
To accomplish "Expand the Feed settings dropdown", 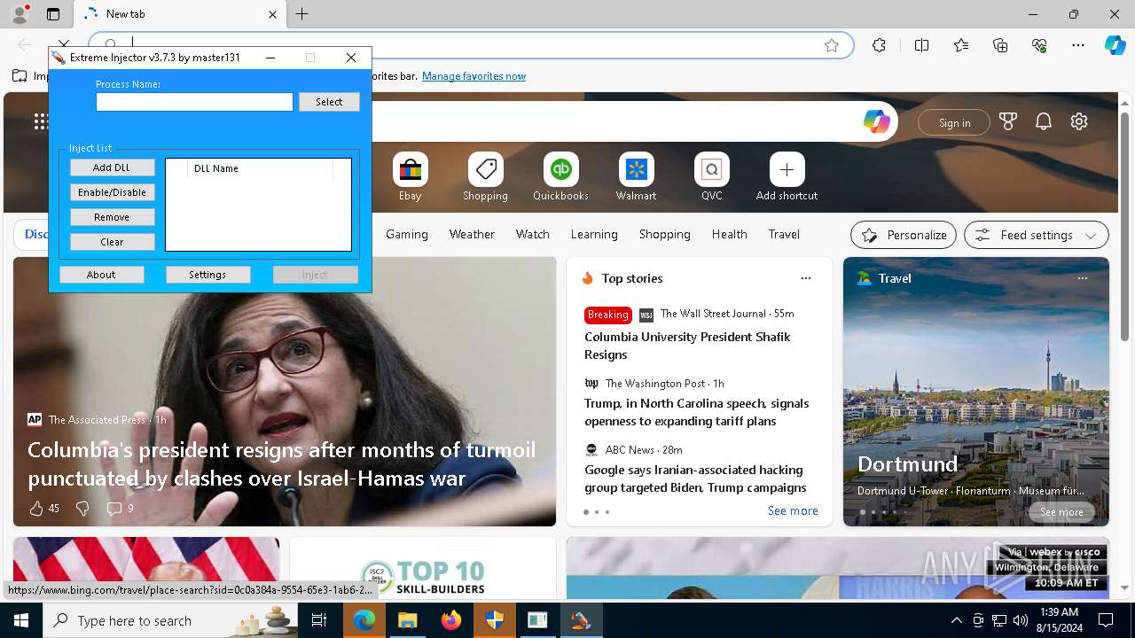I will tap(1037, 235).
